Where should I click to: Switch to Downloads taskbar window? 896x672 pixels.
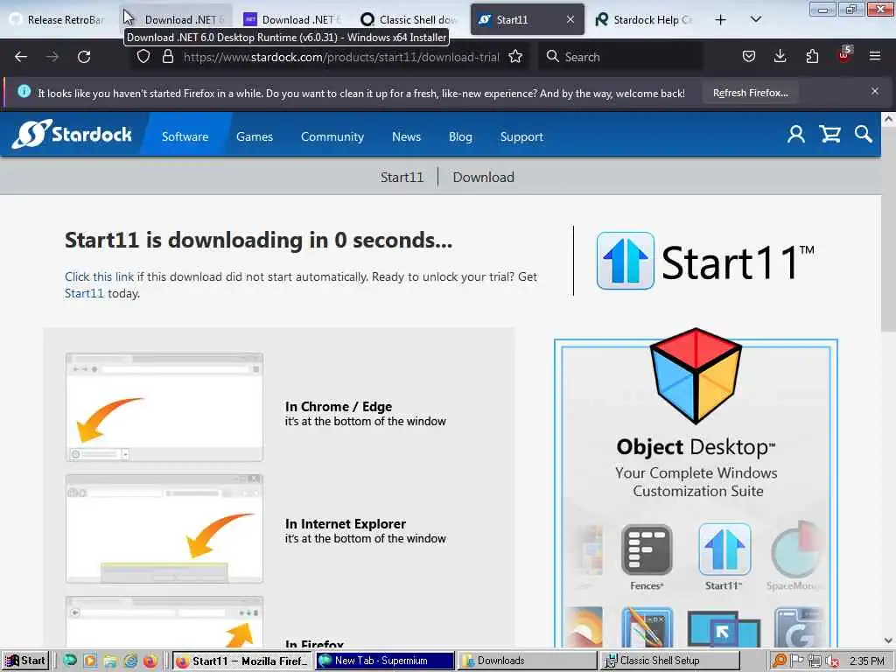(x=528, y=661)
